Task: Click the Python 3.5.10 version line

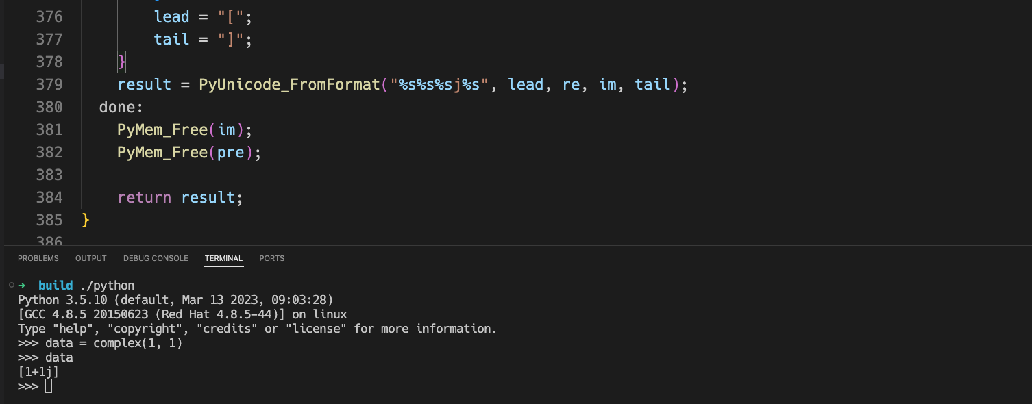Action: (x=175, y=300)
